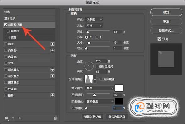
Task: Select the 外发光 effect entry
Action: 29,89
